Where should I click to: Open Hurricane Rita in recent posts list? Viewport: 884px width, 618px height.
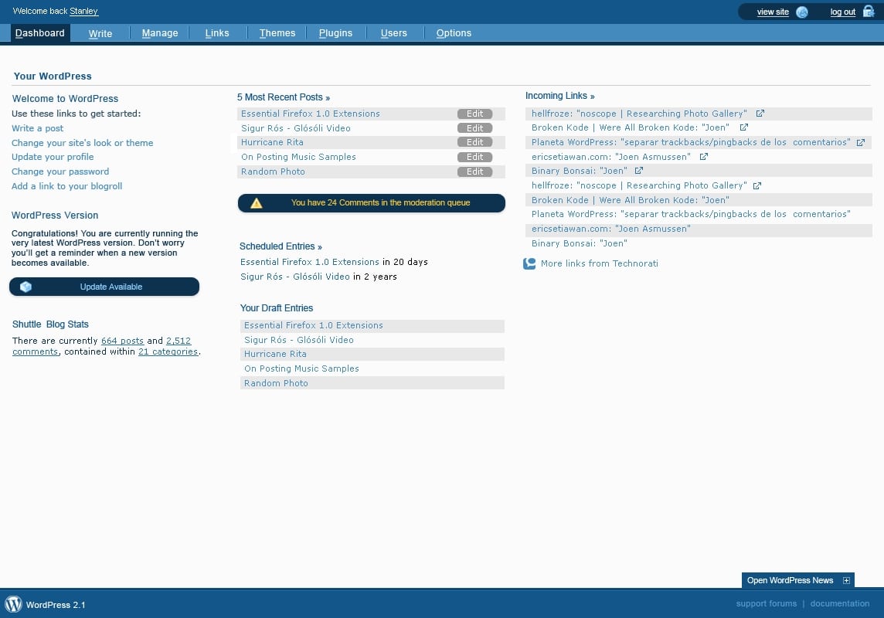click(272, 143)
